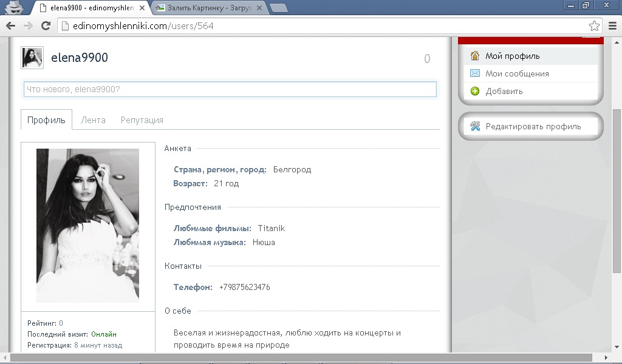Viewport: 622px width, 364px height.
Task: Restore down the Chrome window
Action: (586, 5)
